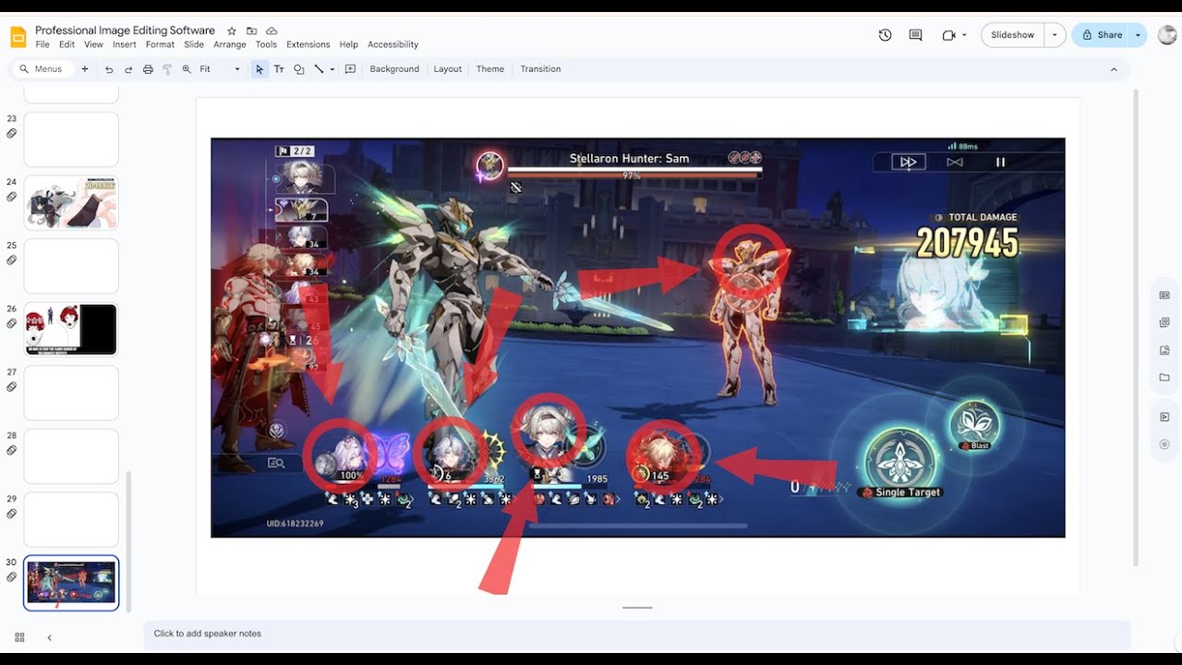Open the Tools menu
This screenshot has width=1182, height=665.
point(266,44)
